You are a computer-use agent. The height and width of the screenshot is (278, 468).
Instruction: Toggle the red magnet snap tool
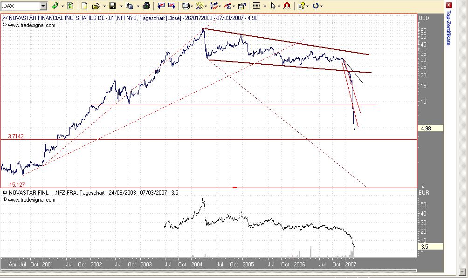(x=287, y=6)
